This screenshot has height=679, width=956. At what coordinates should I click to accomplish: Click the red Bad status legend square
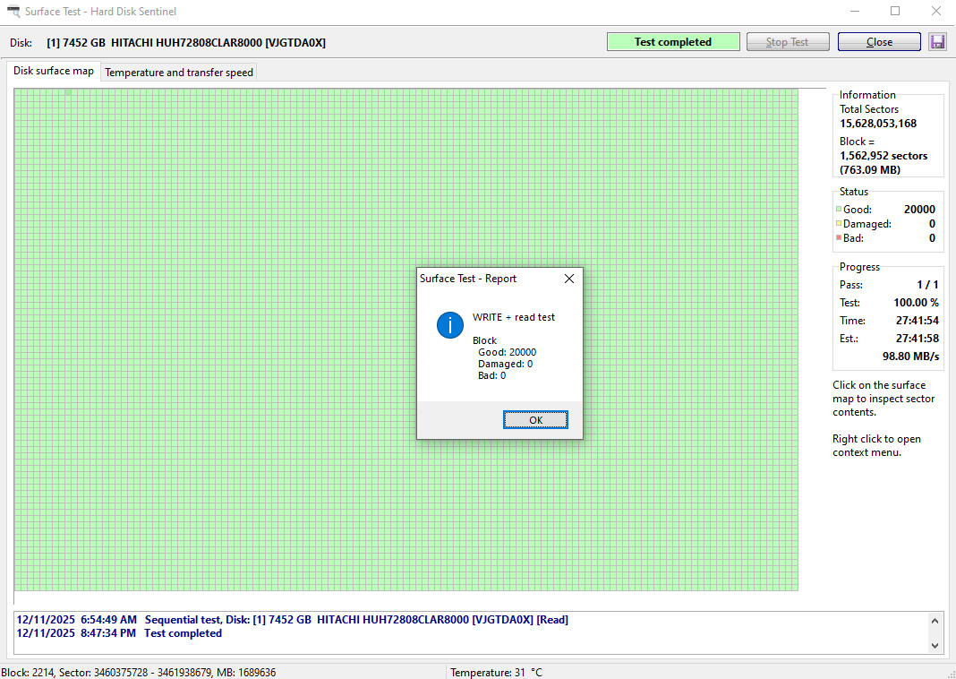click(x=839, y=237)
